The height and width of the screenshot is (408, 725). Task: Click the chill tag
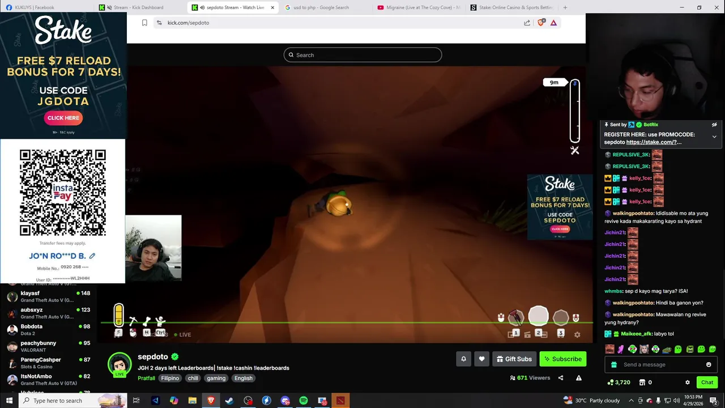click(193, 378)
